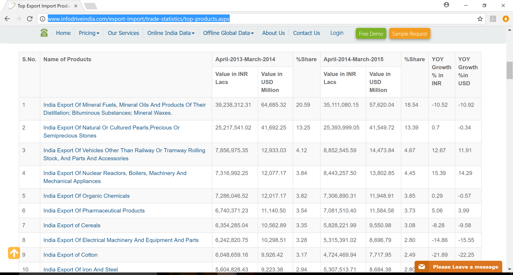
Task: Go to the Home menu item
Action: (x=63, y=33)
